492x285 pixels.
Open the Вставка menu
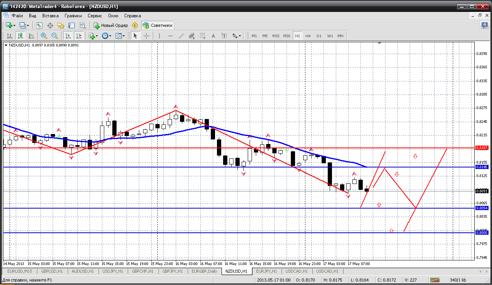50,16
